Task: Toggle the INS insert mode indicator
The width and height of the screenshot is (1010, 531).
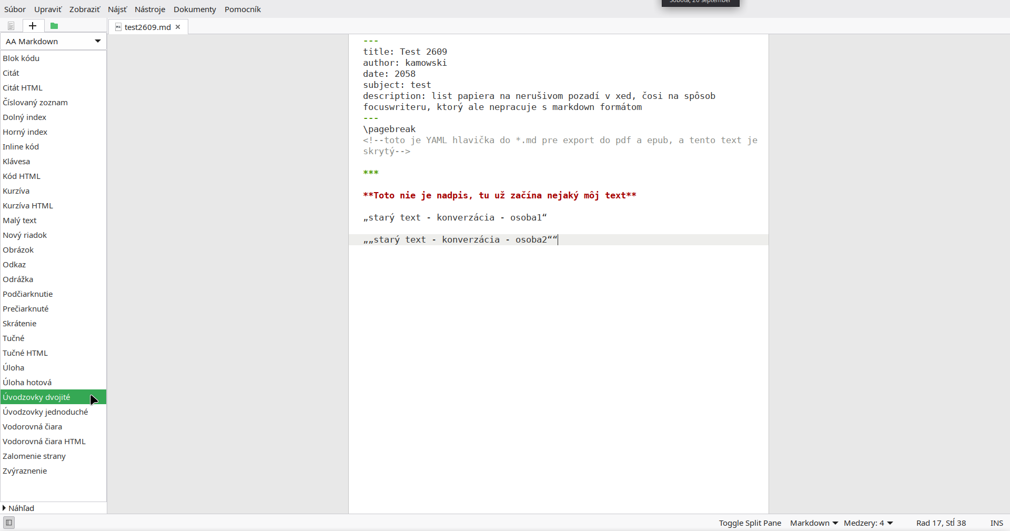Action: click(x=996, y=523)
